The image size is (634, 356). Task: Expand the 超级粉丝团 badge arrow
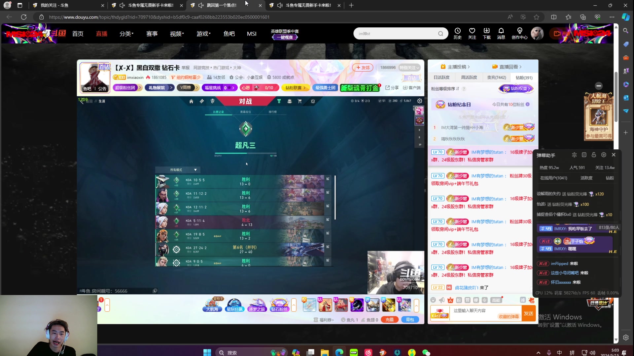140,87
